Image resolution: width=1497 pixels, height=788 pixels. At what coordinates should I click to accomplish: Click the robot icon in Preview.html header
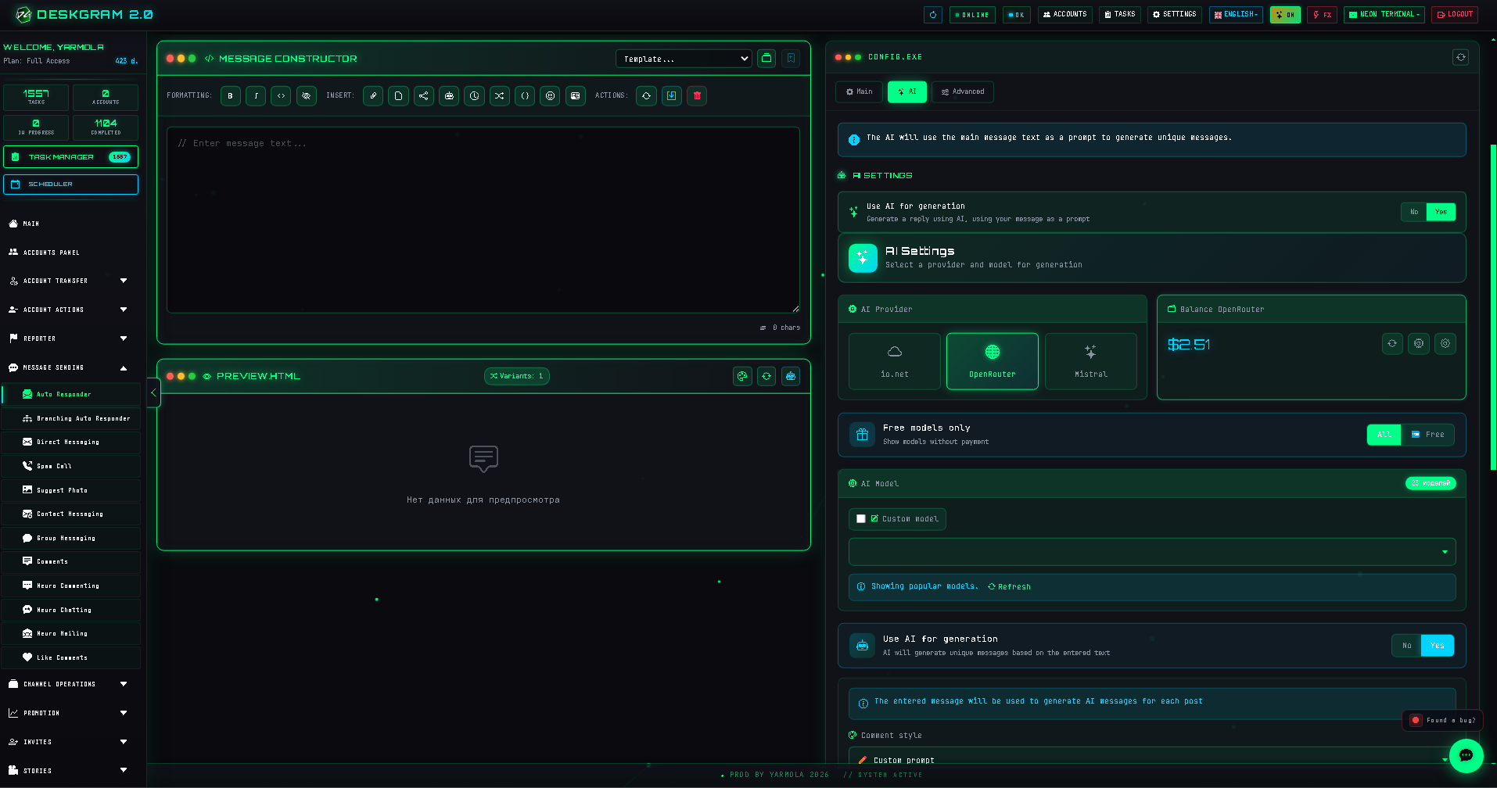click(x=791, y=376)
